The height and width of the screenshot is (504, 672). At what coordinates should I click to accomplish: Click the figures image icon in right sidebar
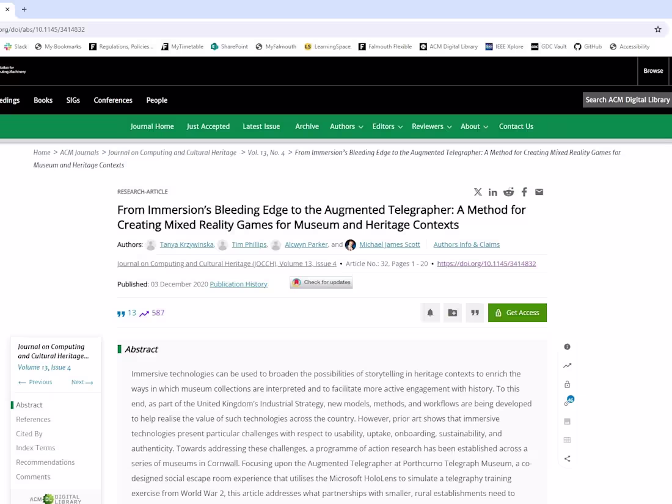click(568, 422)
